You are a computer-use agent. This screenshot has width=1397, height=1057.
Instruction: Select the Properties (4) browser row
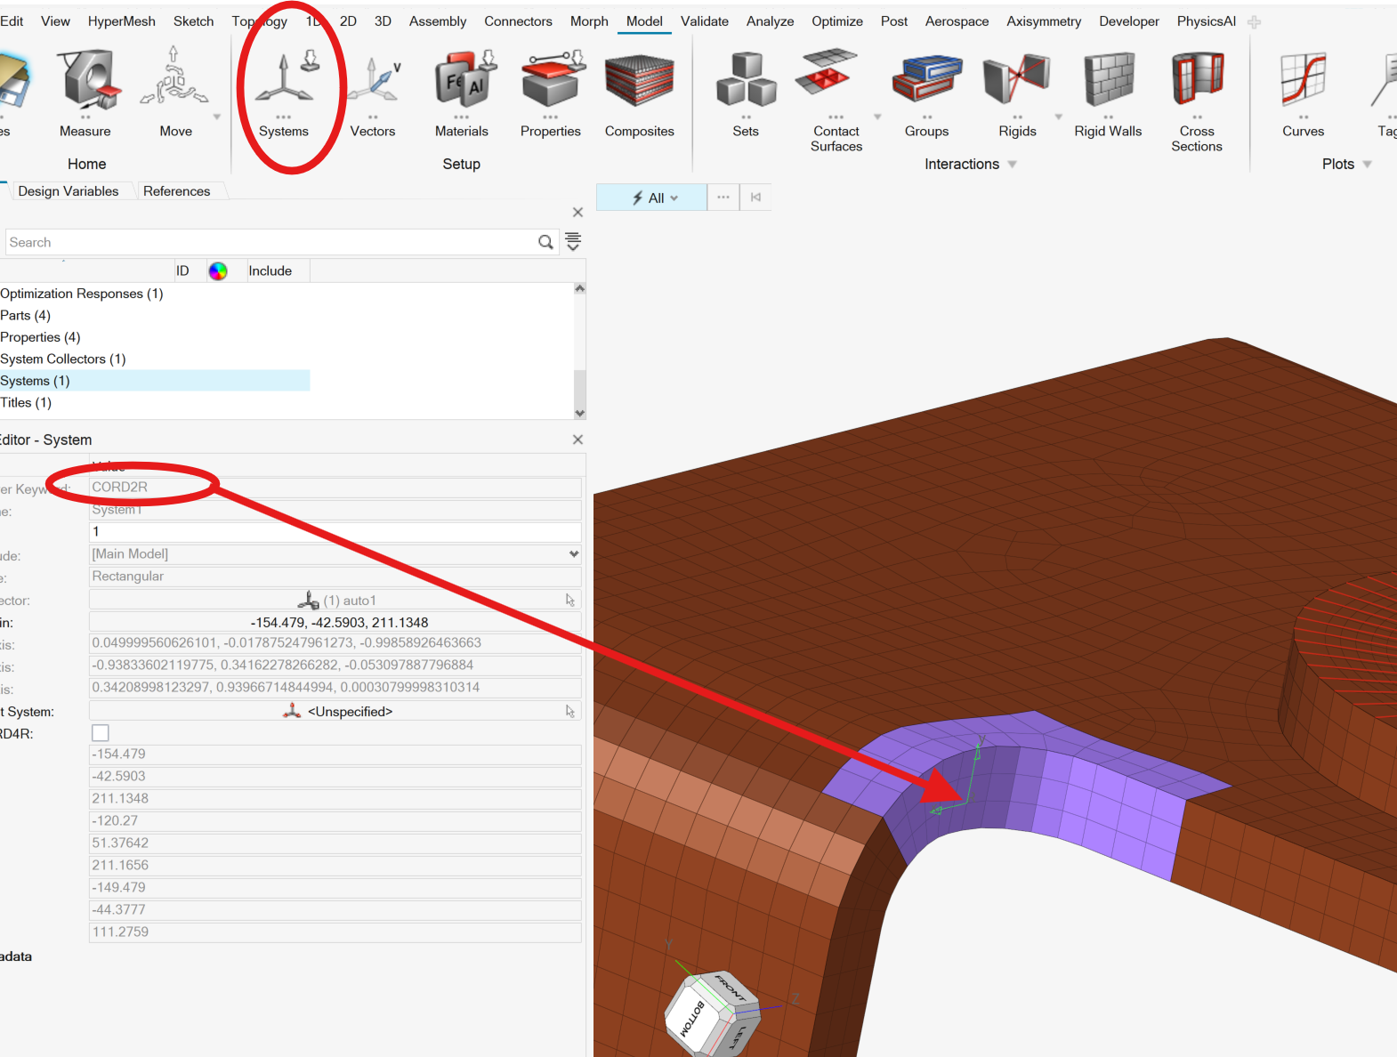pos(40,337)
